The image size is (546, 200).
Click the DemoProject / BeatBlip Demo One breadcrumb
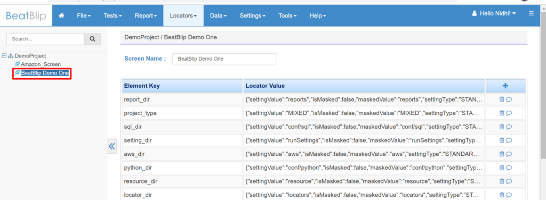171,37
